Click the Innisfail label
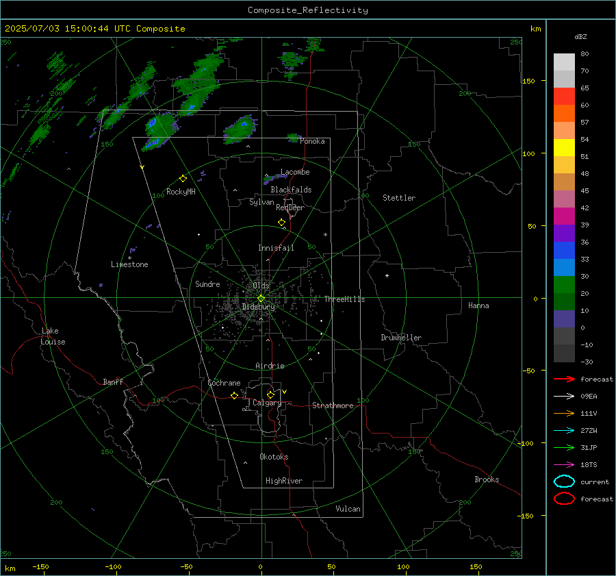 tap(276, 248)
